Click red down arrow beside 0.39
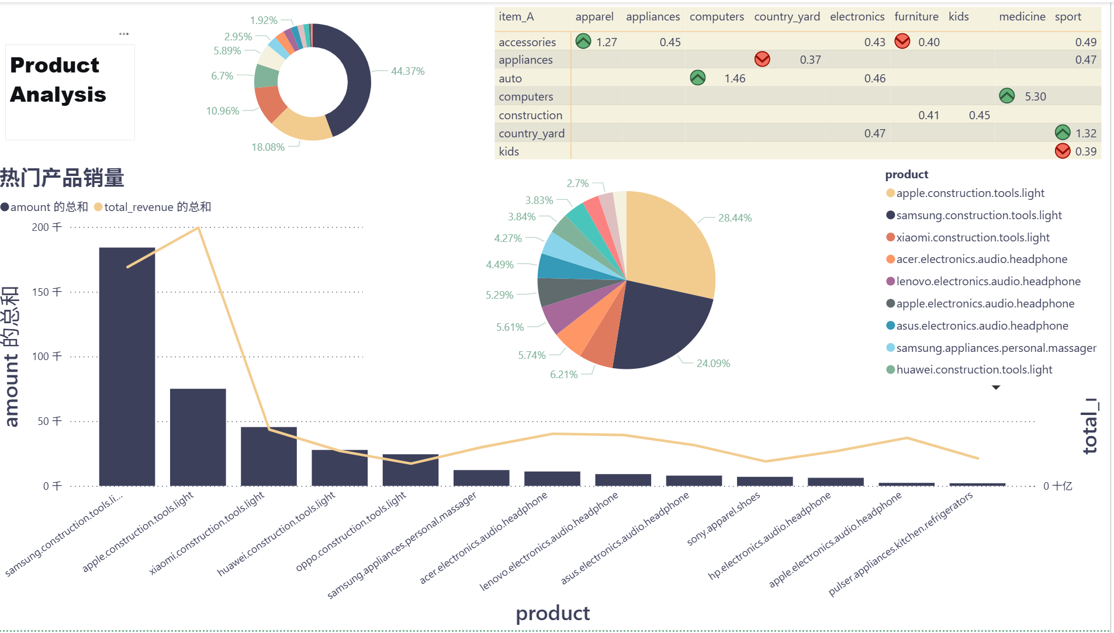 pyautogui.click(x=1062, y=151)
